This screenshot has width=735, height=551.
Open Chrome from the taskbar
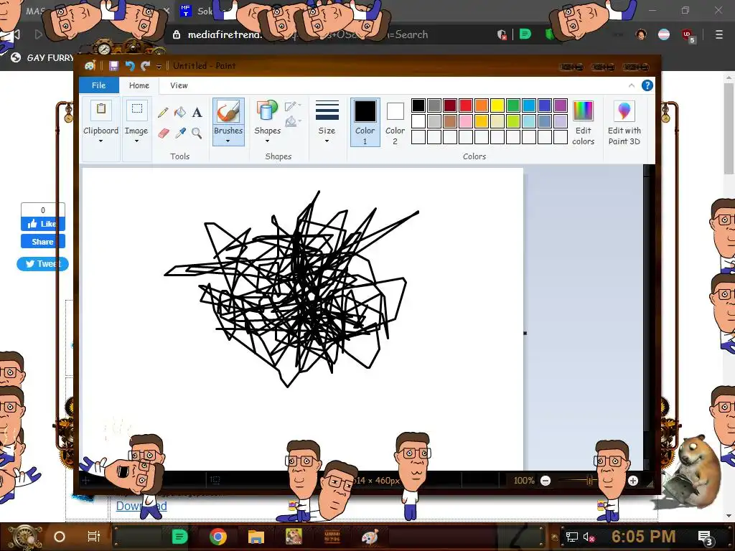[218, 537]
